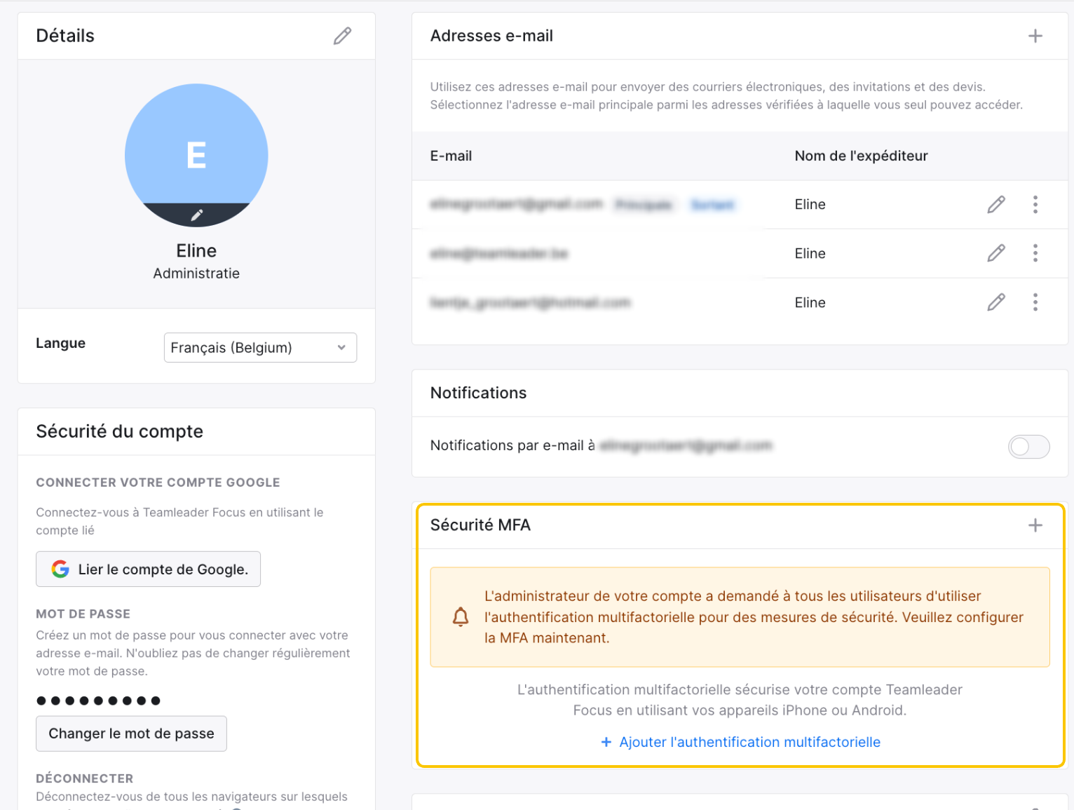Screen dimensions: 1074x810
Task: Open more options for third e-mail row
Action: 1035,302
